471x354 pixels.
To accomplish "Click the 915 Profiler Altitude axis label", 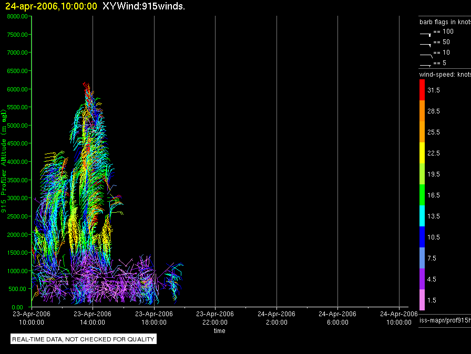I will [4, 161].
